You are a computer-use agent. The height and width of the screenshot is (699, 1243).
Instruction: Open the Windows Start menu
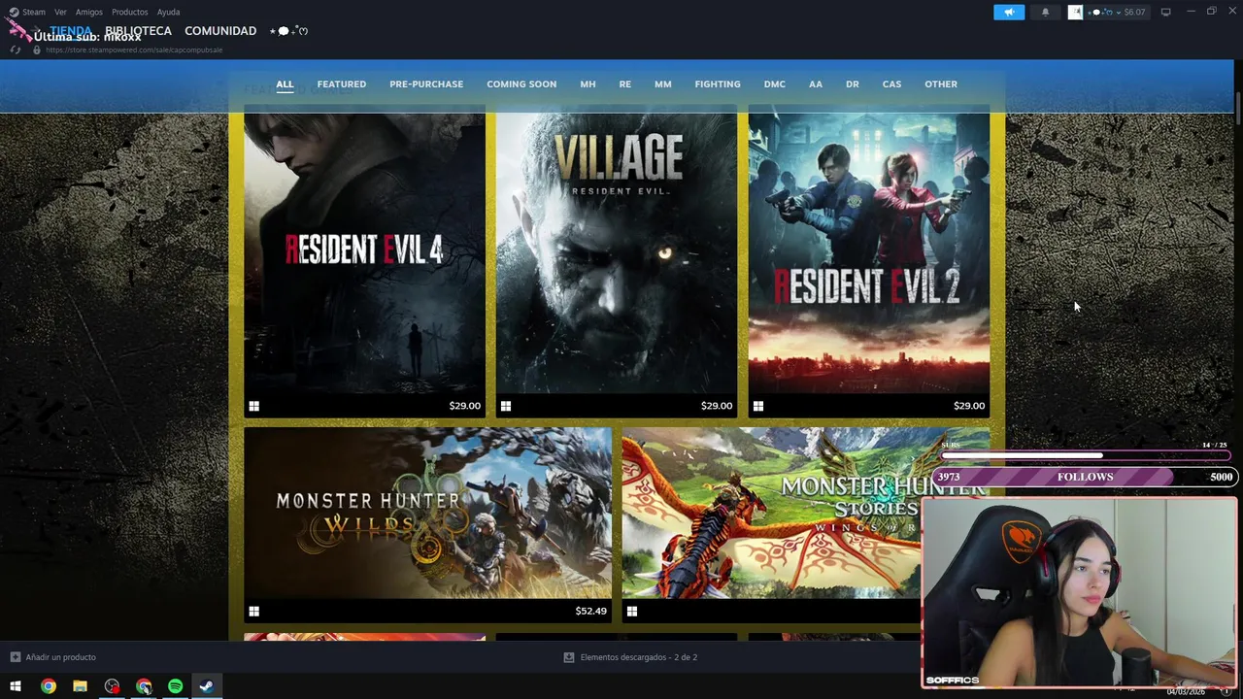coord(16,686)
